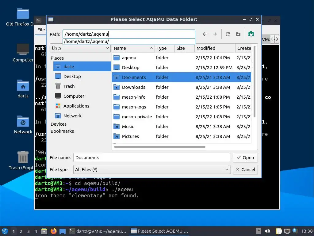Click the 13:38 clock
314x236 pixels.
307,231
